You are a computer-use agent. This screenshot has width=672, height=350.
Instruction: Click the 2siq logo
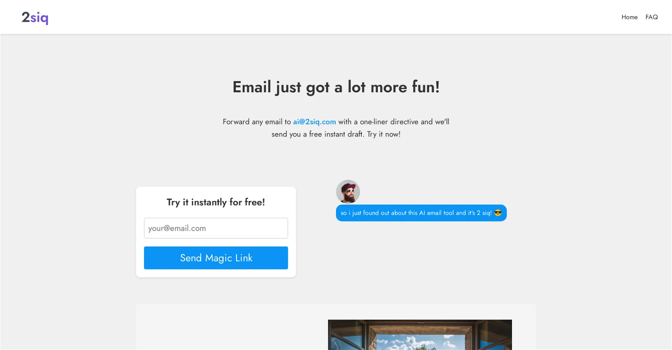(35, 17)
